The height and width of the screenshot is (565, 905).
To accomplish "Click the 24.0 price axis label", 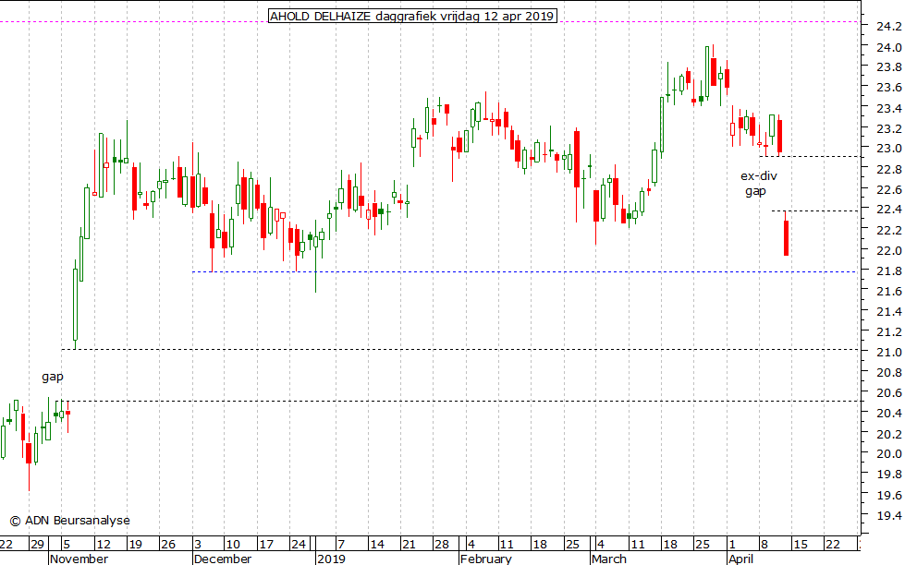I will click(x=889, y=47).
